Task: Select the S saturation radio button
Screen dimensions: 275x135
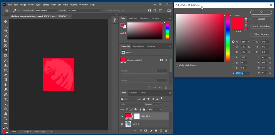Action: tap(233, 47)
